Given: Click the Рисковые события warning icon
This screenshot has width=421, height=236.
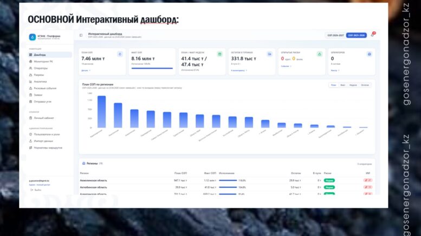Looking at the screenshot, I should coord(30,89).
